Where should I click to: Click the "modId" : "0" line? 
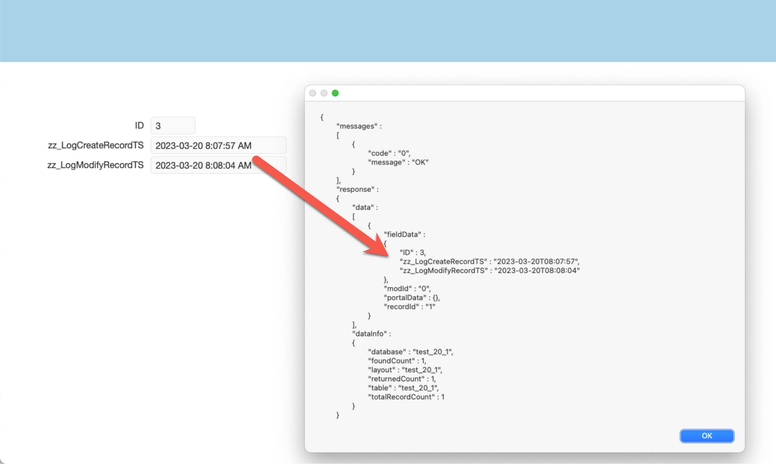[x=407, y=289]
